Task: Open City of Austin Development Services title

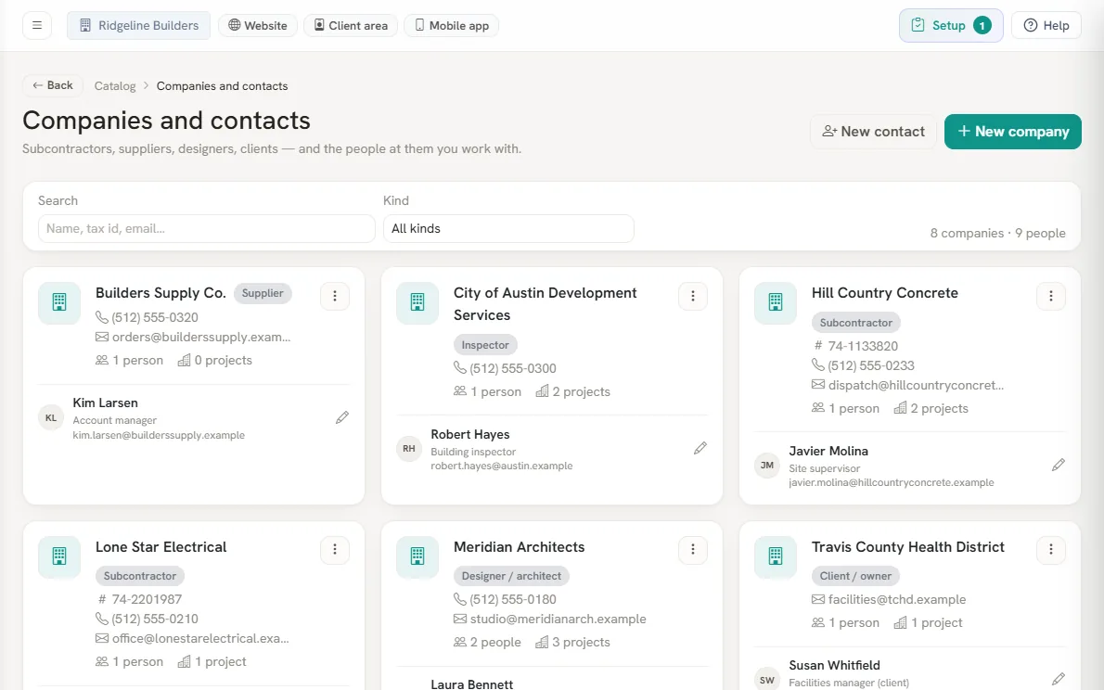Action: tap(545, 304)
